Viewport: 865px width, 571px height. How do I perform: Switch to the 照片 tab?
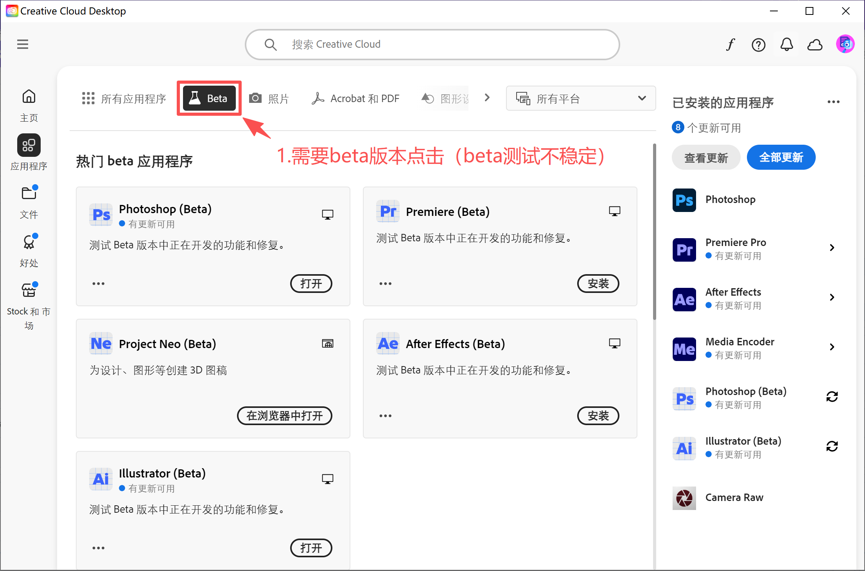pos(269,98)
